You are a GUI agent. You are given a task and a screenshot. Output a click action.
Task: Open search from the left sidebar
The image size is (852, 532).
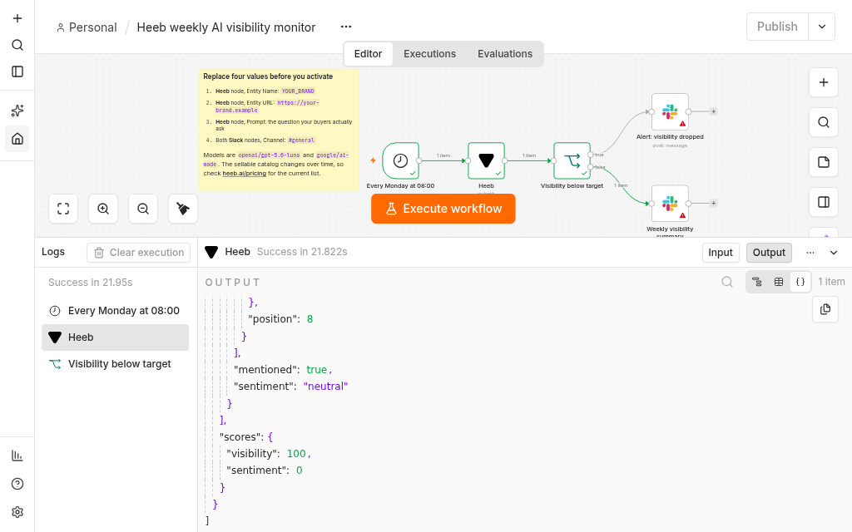[17, 45]
